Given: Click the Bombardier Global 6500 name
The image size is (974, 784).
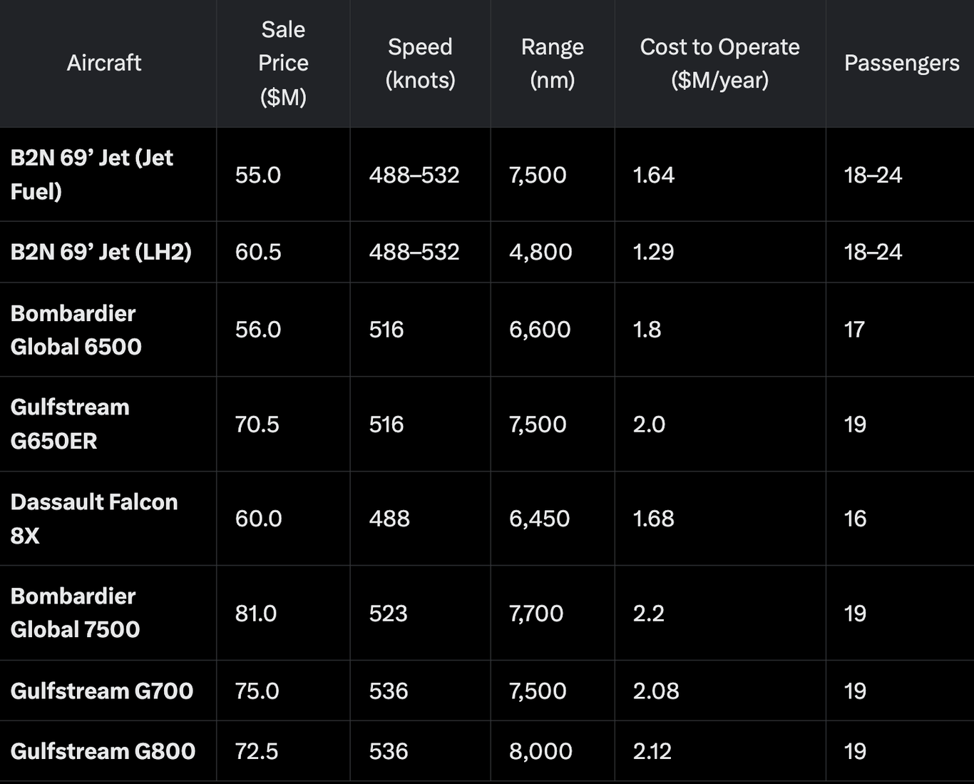Looking at the screenshot, I should point(76,330).
